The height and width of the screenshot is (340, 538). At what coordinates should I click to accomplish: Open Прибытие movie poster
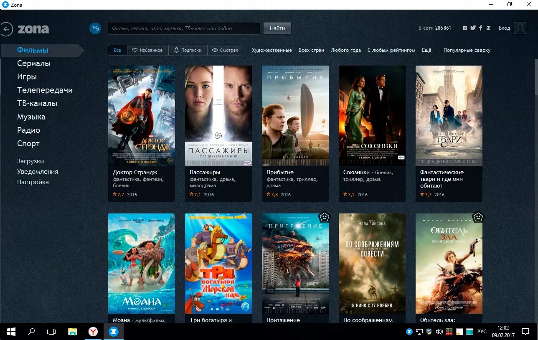[x=295, y=116]
